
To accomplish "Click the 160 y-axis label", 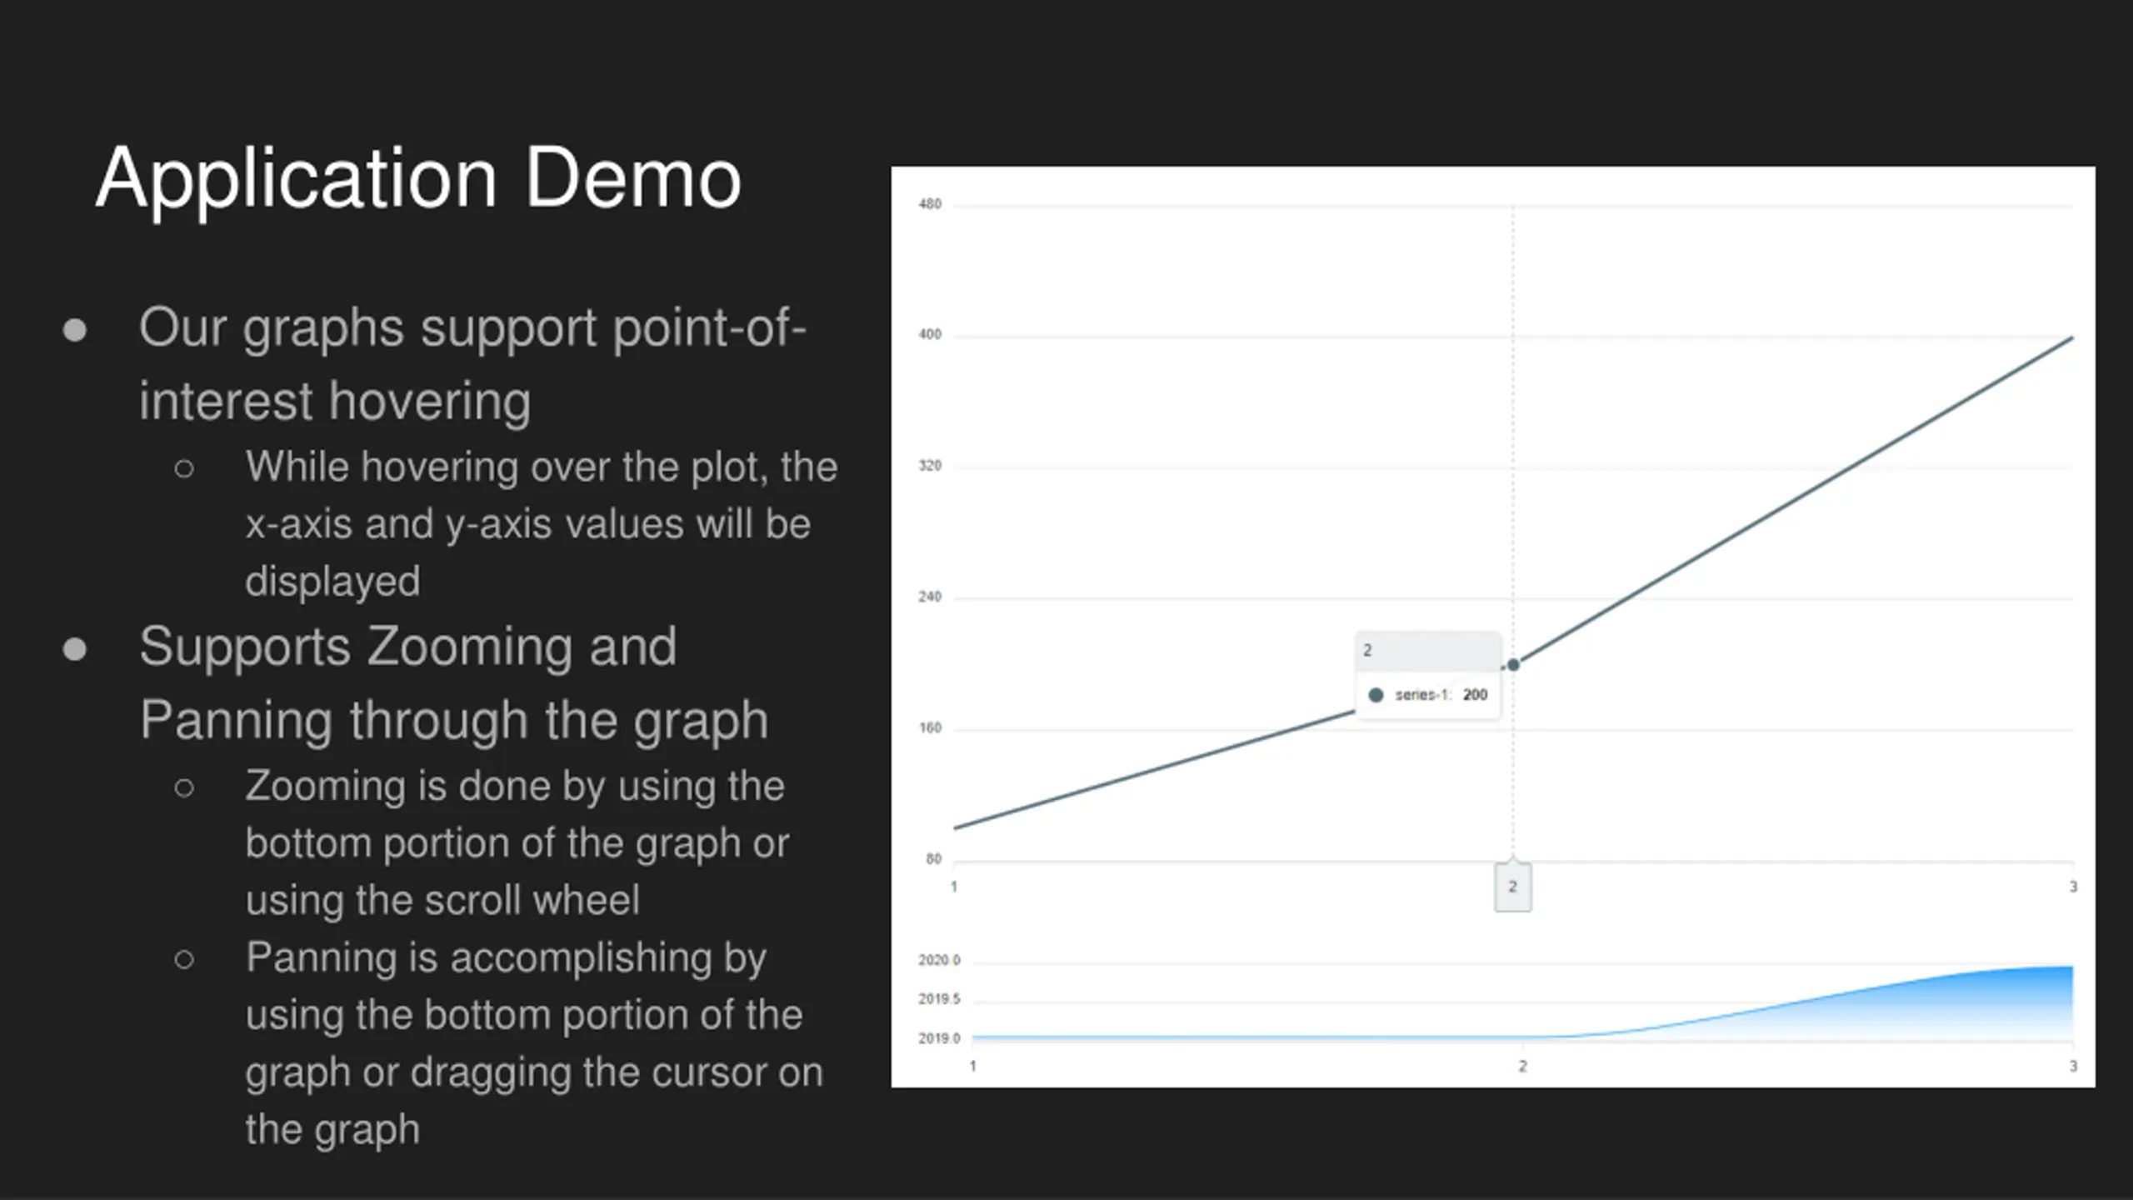I will click(x=930, y=727).
